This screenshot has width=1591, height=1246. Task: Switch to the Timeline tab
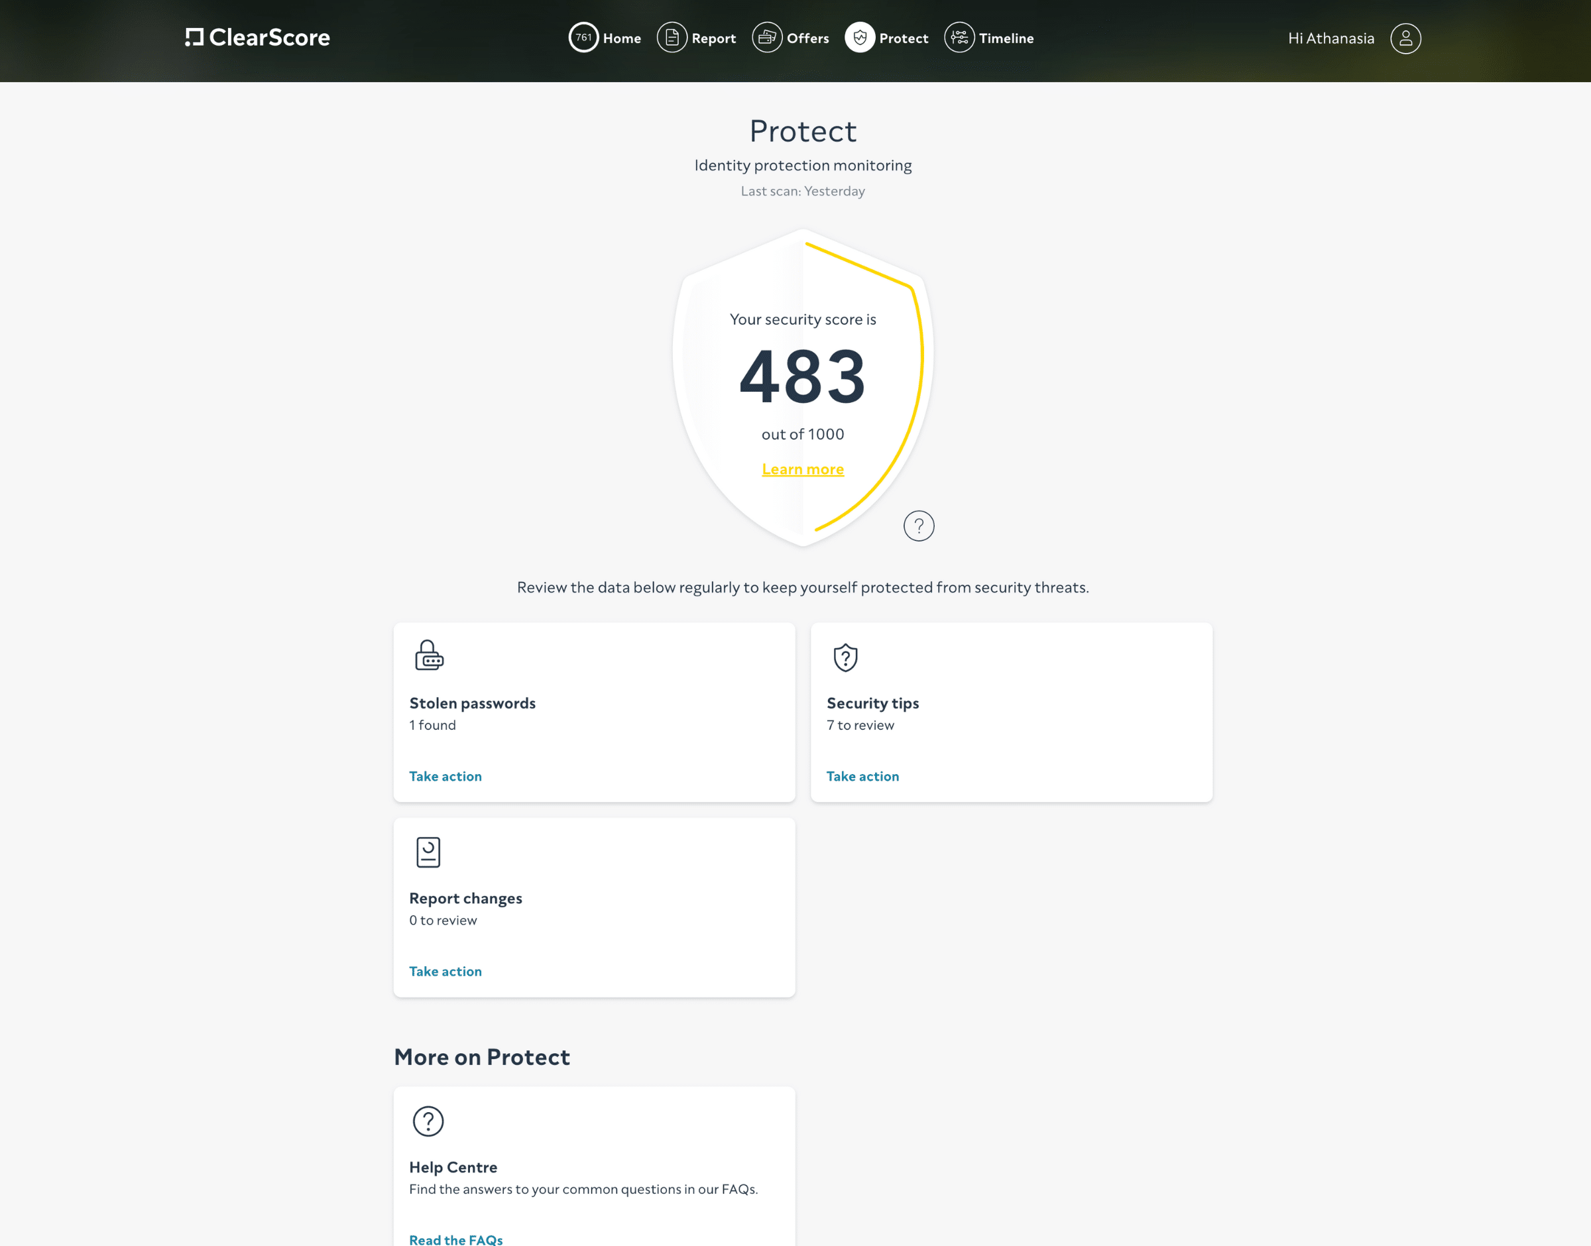click(x=1006, y=38)
